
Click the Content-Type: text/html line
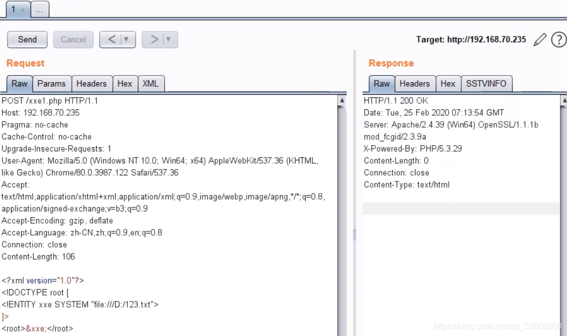tap(407, 185)
